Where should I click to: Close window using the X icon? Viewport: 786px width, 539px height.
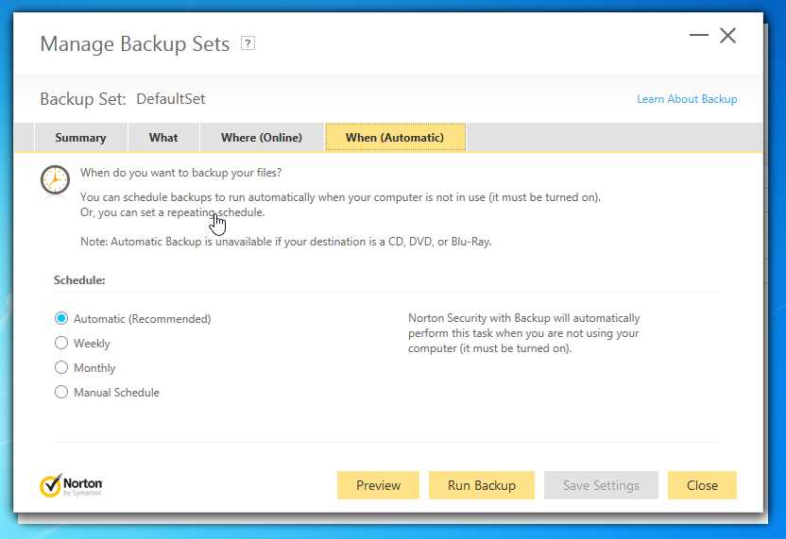(x=727, y=36)
